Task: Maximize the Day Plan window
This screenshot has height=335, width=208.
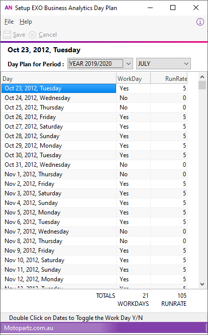Action: pos(173,8)
